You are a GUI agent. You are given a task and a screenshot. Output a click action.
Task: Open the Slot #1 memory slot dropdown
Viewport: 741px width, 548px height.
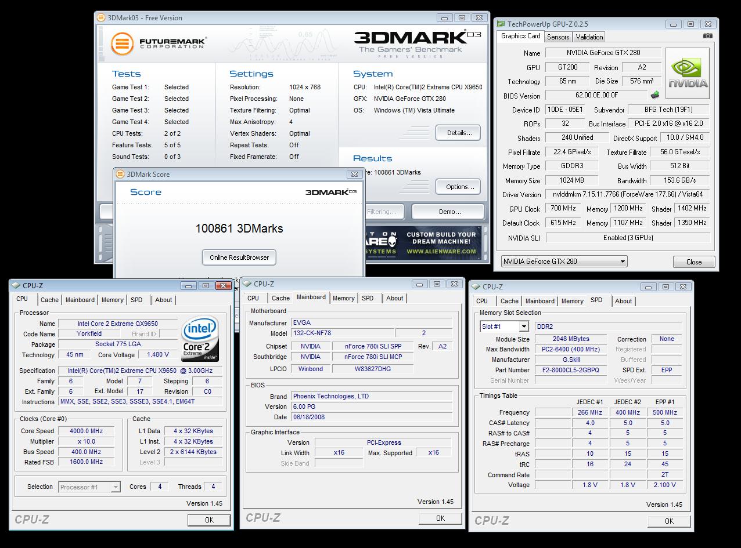(504, 326)
